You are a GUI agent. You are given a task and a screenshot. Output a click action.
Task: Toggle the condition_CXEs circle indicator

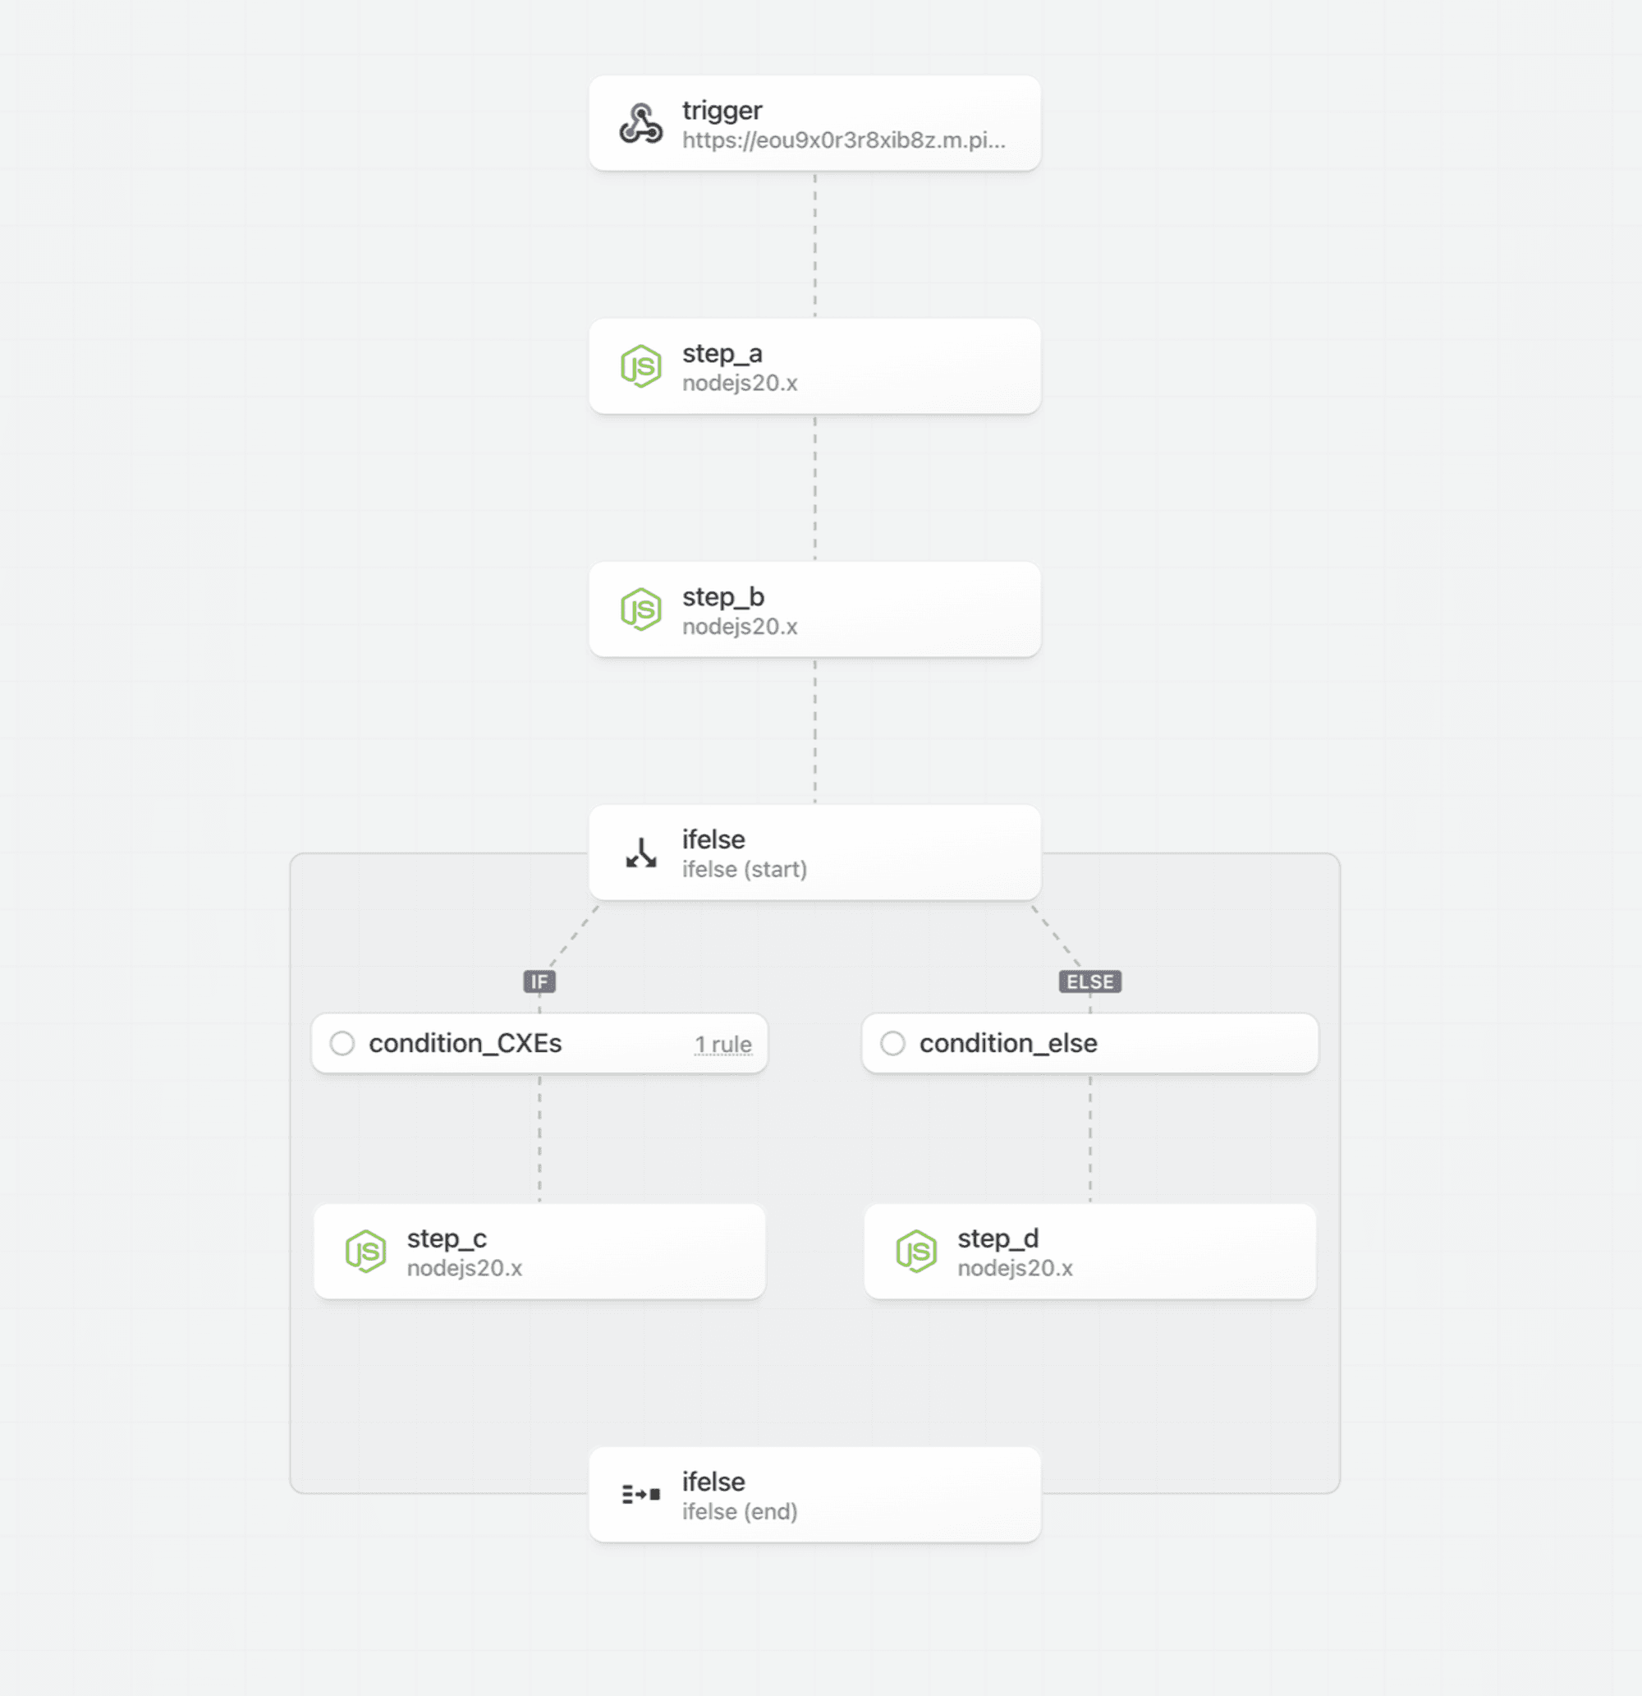(x=342, y=1044)
